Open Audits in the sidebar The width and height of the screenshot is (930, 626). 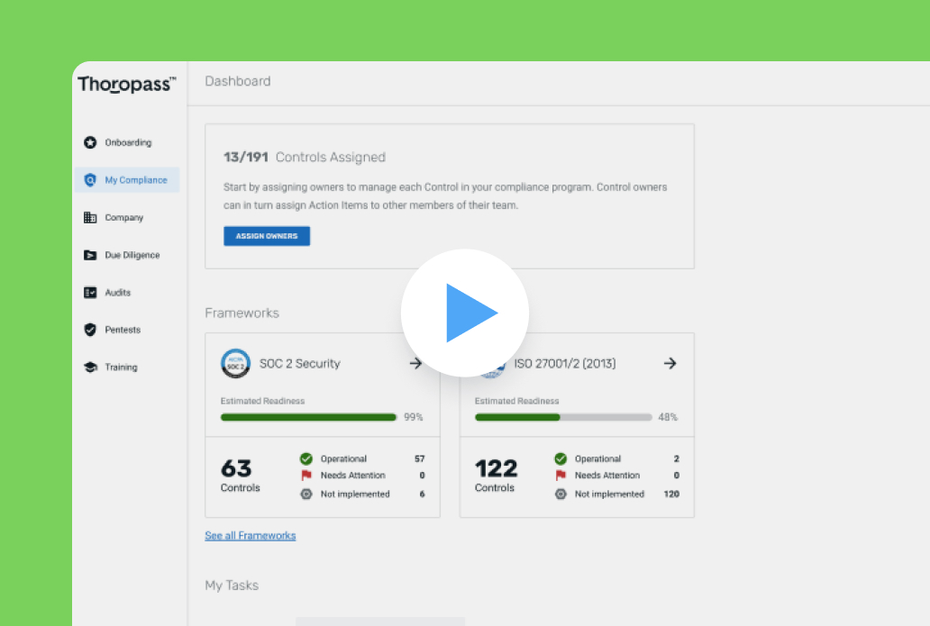click(117, 292)
